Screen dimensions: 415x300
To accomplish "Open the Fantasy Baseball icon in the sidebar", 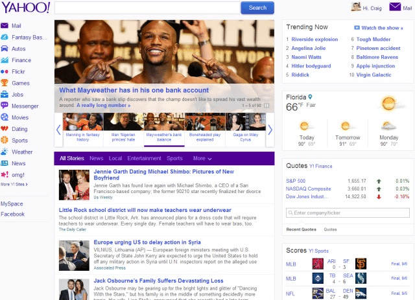I will pos(5,38).
